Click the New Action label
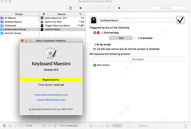Screen dimensions: 191x129 [103, 65]
